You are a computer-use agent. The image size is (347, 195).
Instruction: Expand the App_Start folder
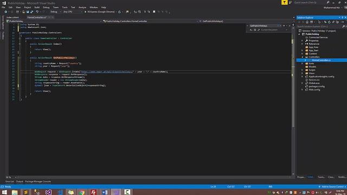point(303,50)
